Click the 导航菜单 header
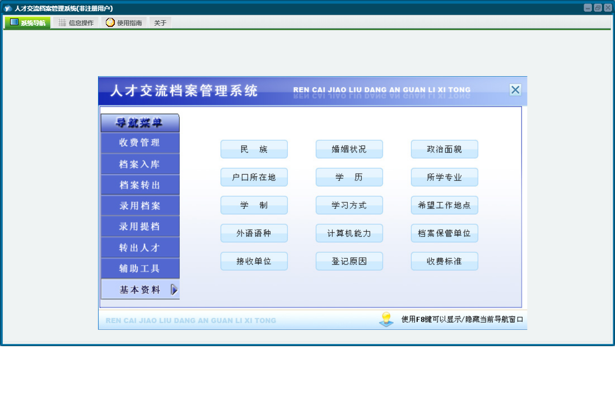 pyautogui.click(x=140, y=123)
